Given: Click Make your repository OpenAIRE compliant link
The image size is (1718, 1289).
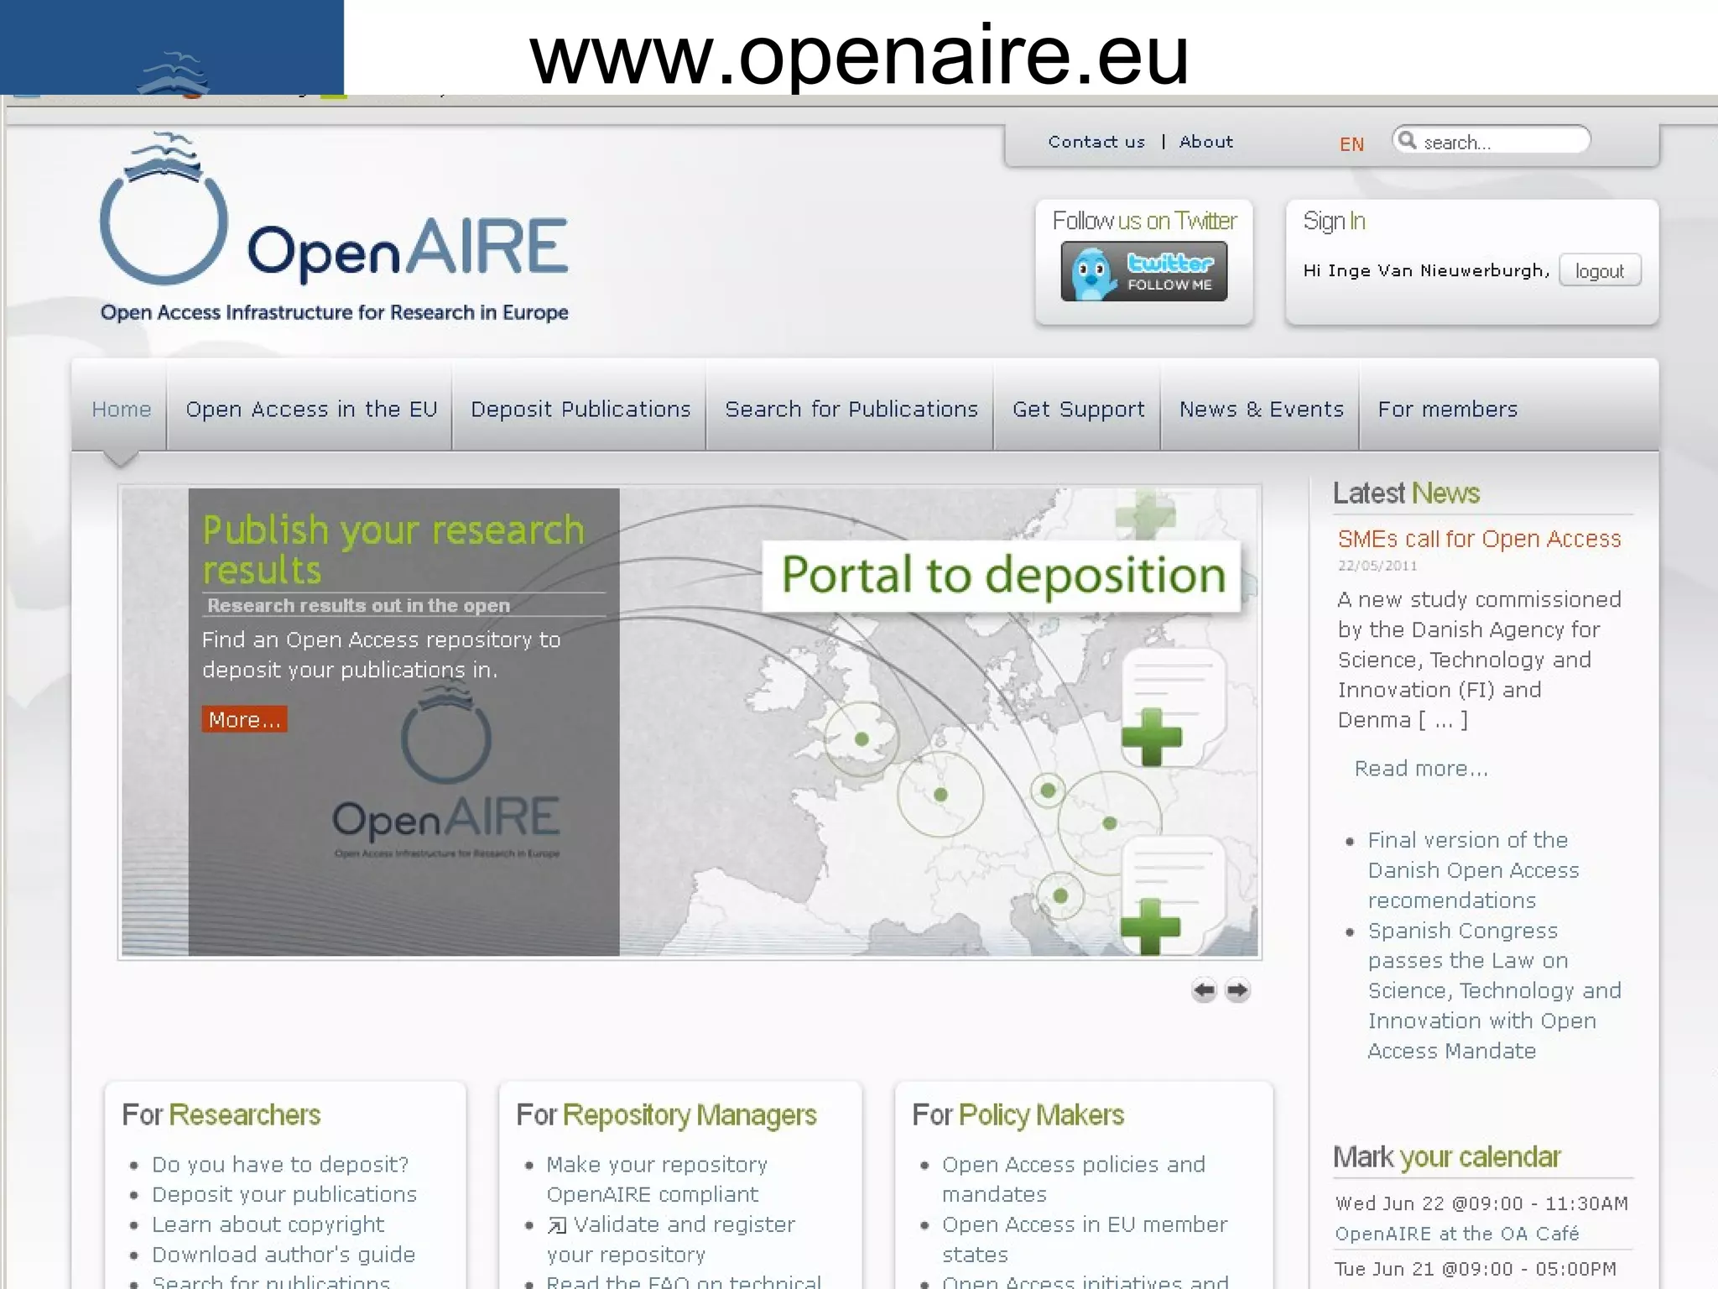Looking at the screenshot, I should pyautogui.click(x=657, y=1179).
